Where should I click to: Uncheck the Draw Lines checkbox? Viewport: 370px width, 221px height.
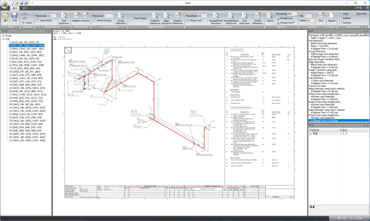point(188,21)
